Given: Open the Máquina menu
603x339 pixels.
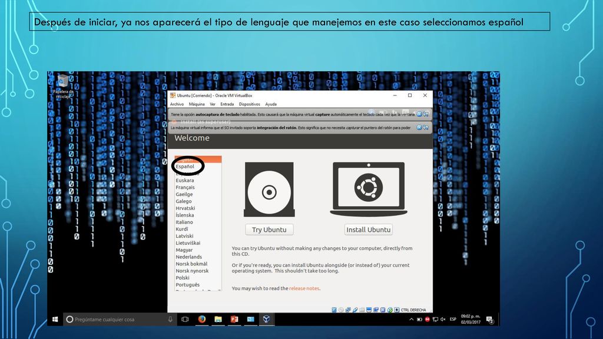Looking at the screenshot, I should click(x=197, y=104).
